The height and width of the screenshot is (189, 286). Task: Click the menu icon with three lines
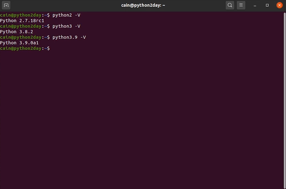tap(241, 5)
